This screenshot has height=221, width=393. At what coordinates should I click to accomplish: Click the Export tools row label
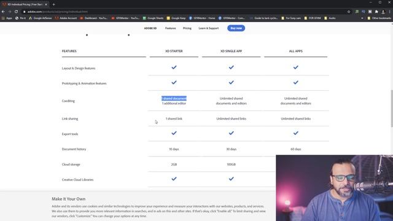(x=70, y=134)
